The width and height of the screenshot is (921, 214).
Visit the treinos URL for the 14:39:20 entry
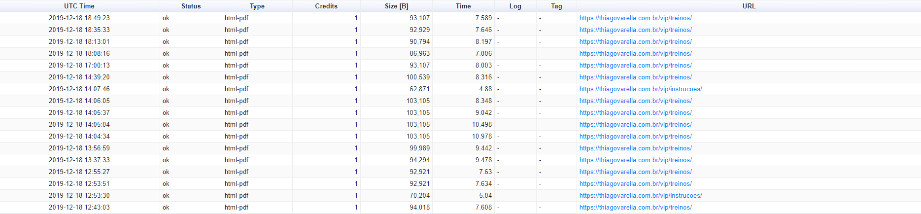[x=635, y=77]
